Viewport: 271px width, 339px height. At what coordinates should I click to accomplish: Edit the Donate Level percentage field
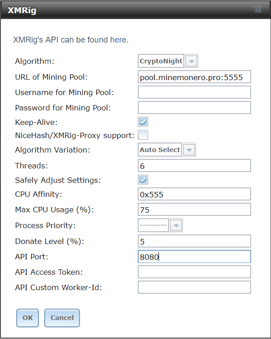[194, 241]
